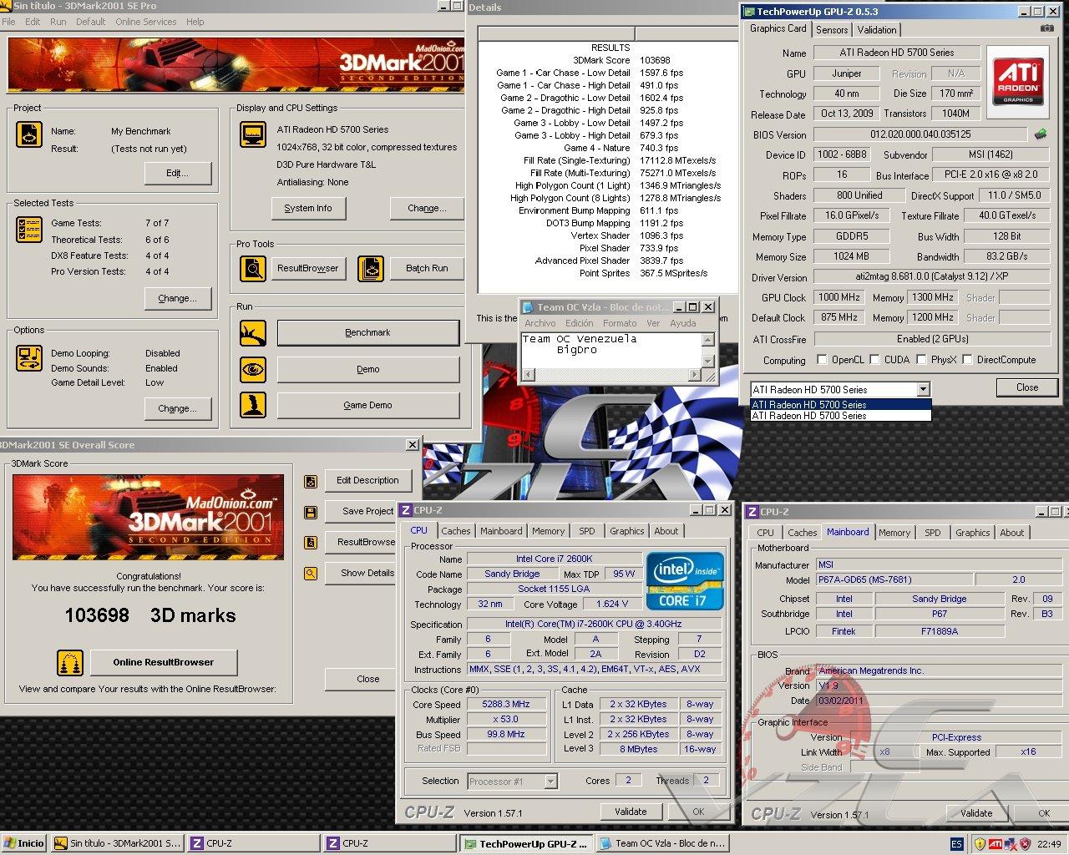This screenshot has width=1069, height=855.
Task: Click the Benchmark run button
Action: (367, 333)
